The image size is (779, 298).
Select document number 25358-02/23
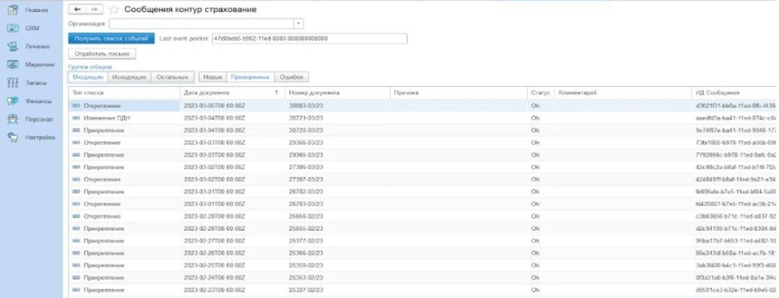(x=306, y=265)
